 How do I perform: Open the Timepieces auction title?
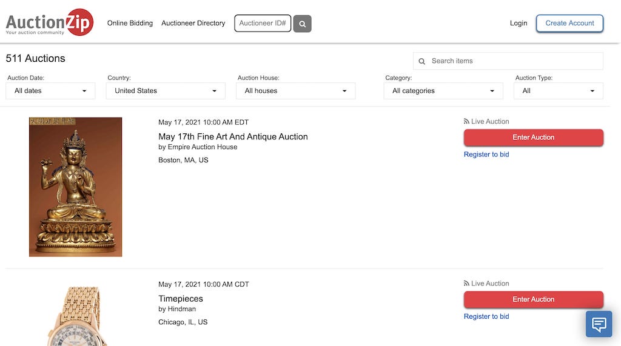[181, 299]
